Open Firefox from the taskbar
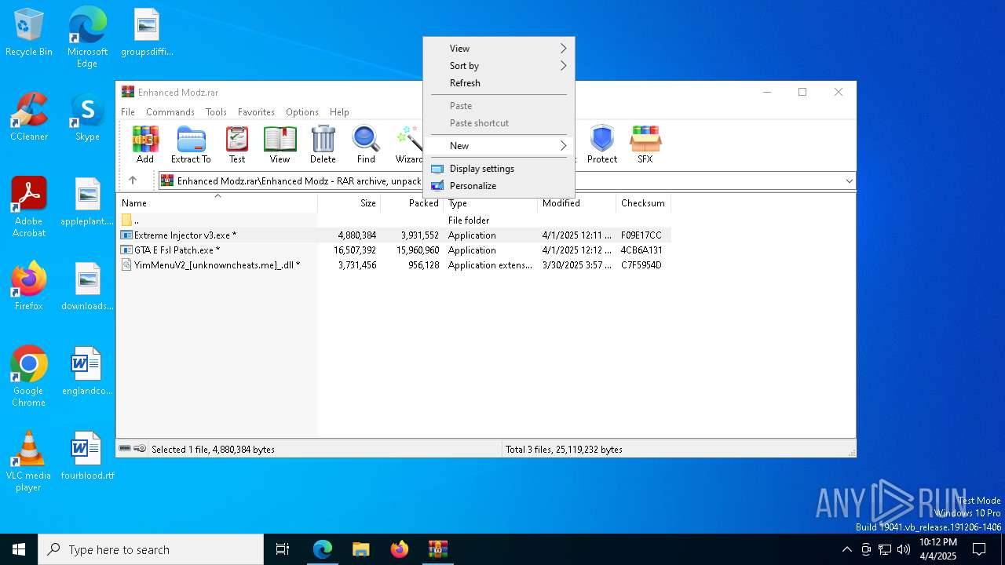The width and height of the screenshot is (1005, 565). [400, 549]
